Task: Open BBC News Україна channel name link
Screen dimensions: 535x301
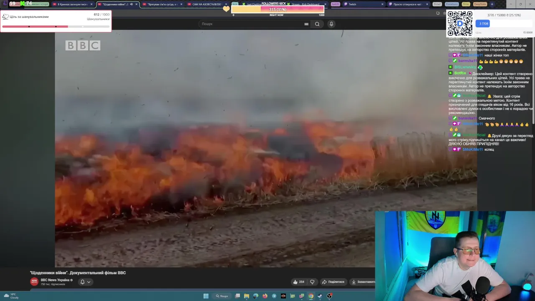Action: click(55, 280)
